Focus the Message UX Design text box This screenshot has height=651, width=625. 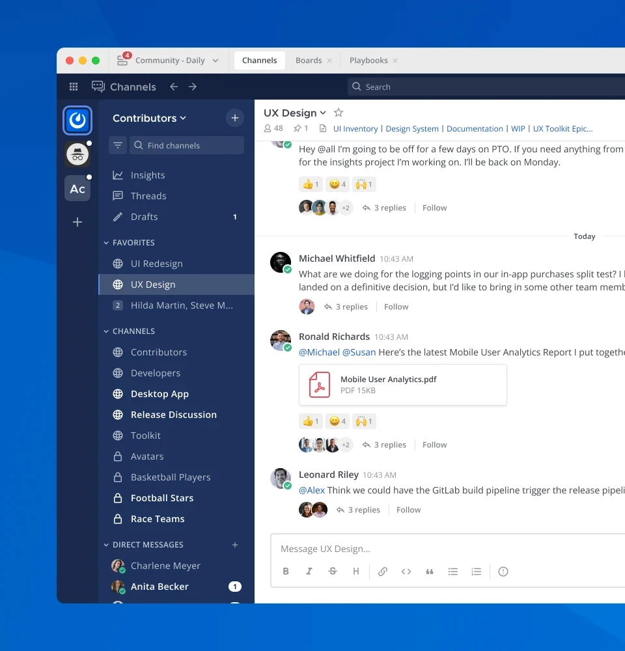(x=448, y=549)
